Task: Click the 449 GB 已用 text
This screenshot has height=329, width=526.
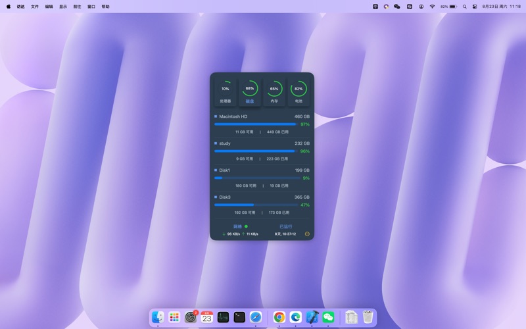Action: click(277, 132)
